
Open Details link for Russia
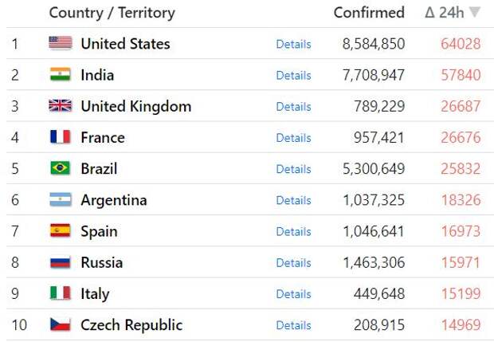(x=294, y=263)
